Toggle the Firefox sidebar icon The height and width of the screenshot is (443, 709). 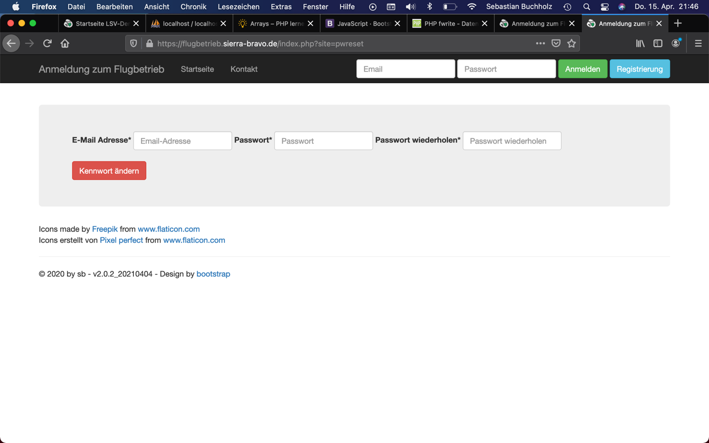click(658, 43)
